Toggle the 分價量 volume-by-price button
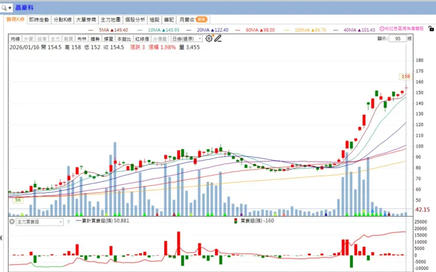 point(160,39)
